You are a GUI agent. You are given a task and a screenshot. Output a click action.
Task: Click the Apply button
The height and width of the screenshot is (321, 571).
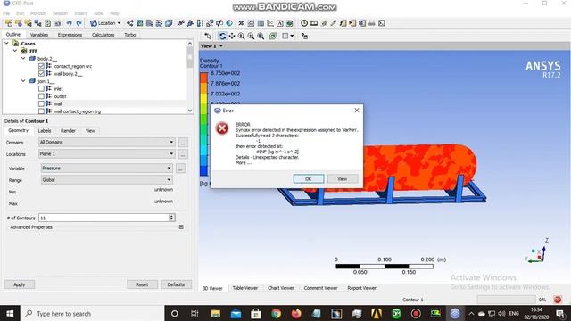coord(20,284)
